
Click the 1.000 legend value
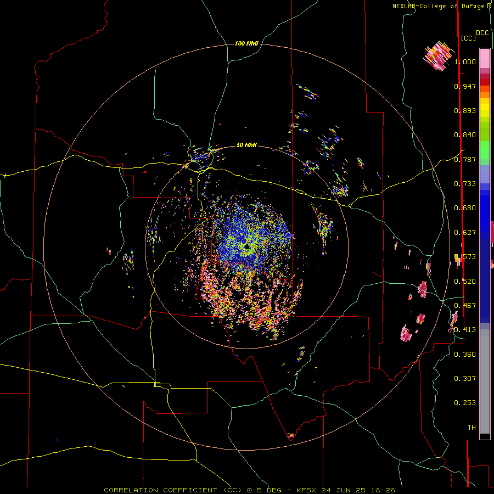click(x=465, y=61)
